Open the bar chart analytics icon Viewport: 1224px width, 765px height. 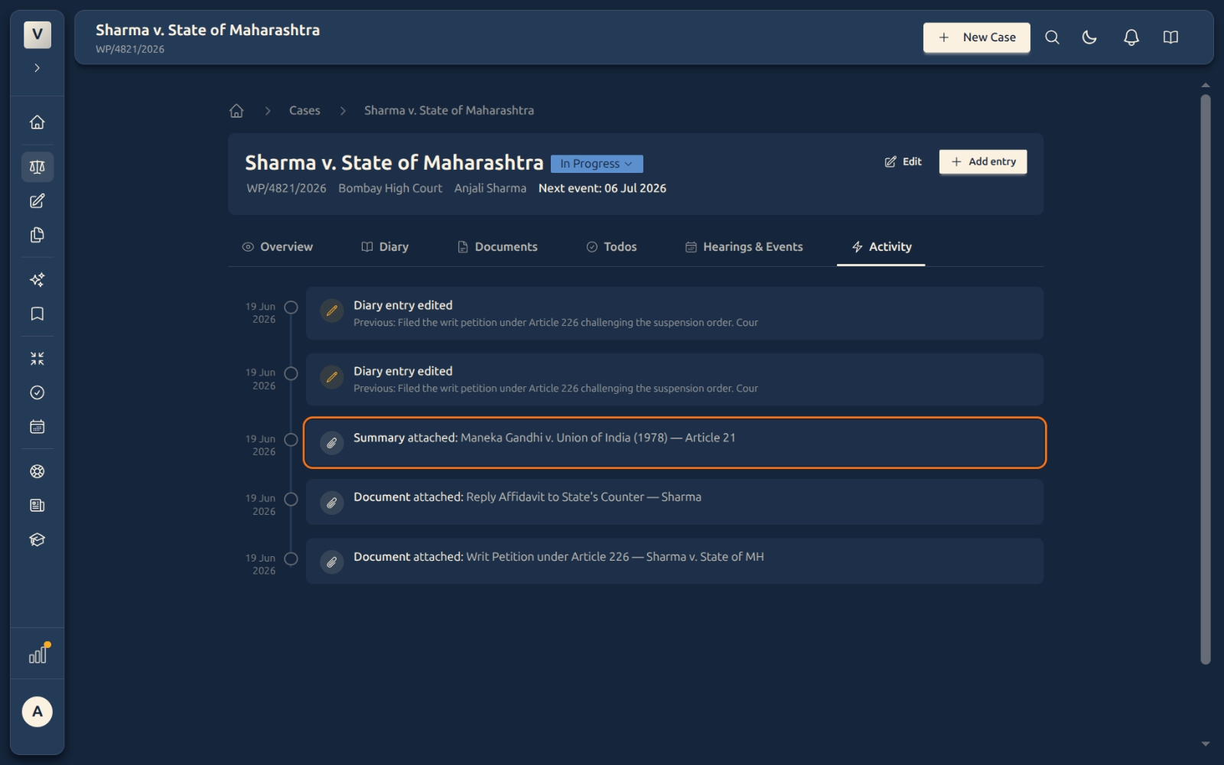(37, 655)
